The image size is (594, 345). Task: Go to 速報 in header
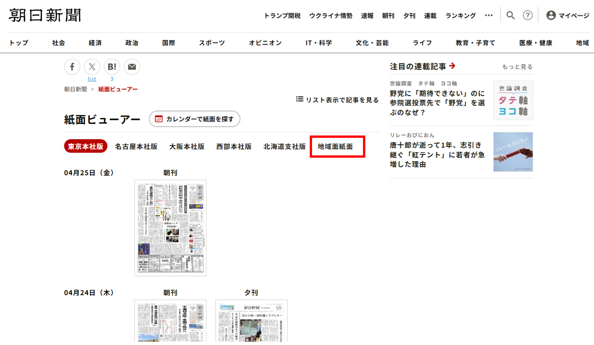[367, 16]
